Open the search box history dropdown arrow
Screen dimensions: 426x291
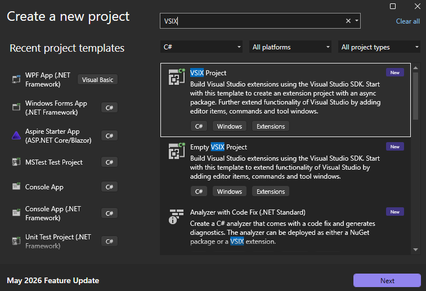pyautogui.click(x=356, y=21)
